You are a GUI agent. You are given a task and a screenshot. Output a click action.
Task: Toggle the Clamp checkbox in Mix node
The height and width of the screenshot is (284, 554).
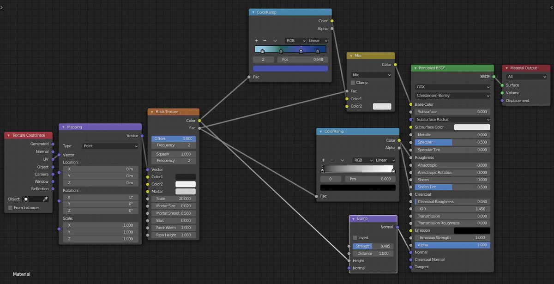(353, 83)
